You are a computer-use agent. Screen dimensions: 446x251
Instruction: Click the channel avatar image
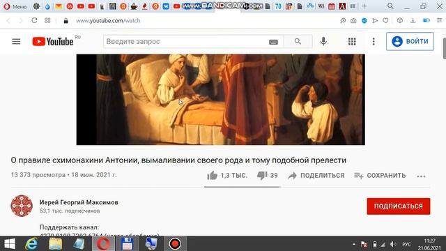(x=22, y=206)
